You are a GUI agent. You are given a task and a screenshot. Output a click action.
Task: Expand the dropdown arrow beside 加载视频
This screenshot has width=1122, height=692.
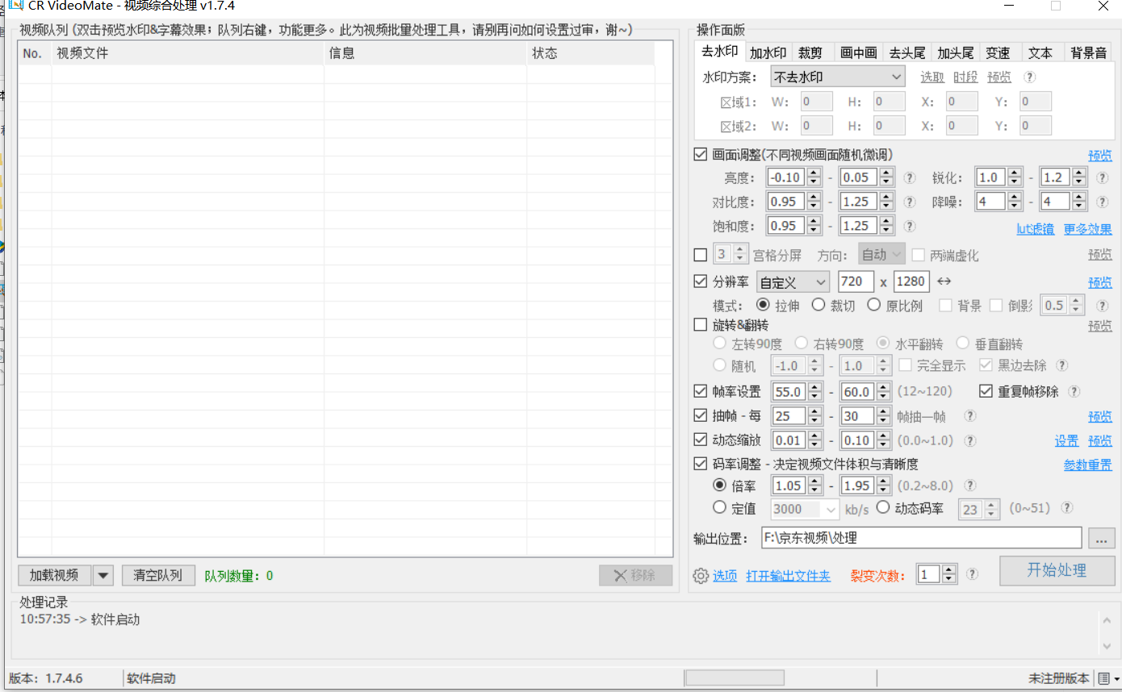103,575
